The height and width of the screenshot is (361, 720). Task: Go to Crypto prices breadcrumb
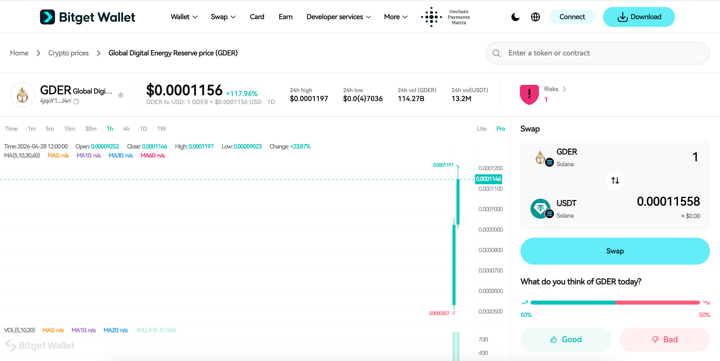tap(68, 53)
